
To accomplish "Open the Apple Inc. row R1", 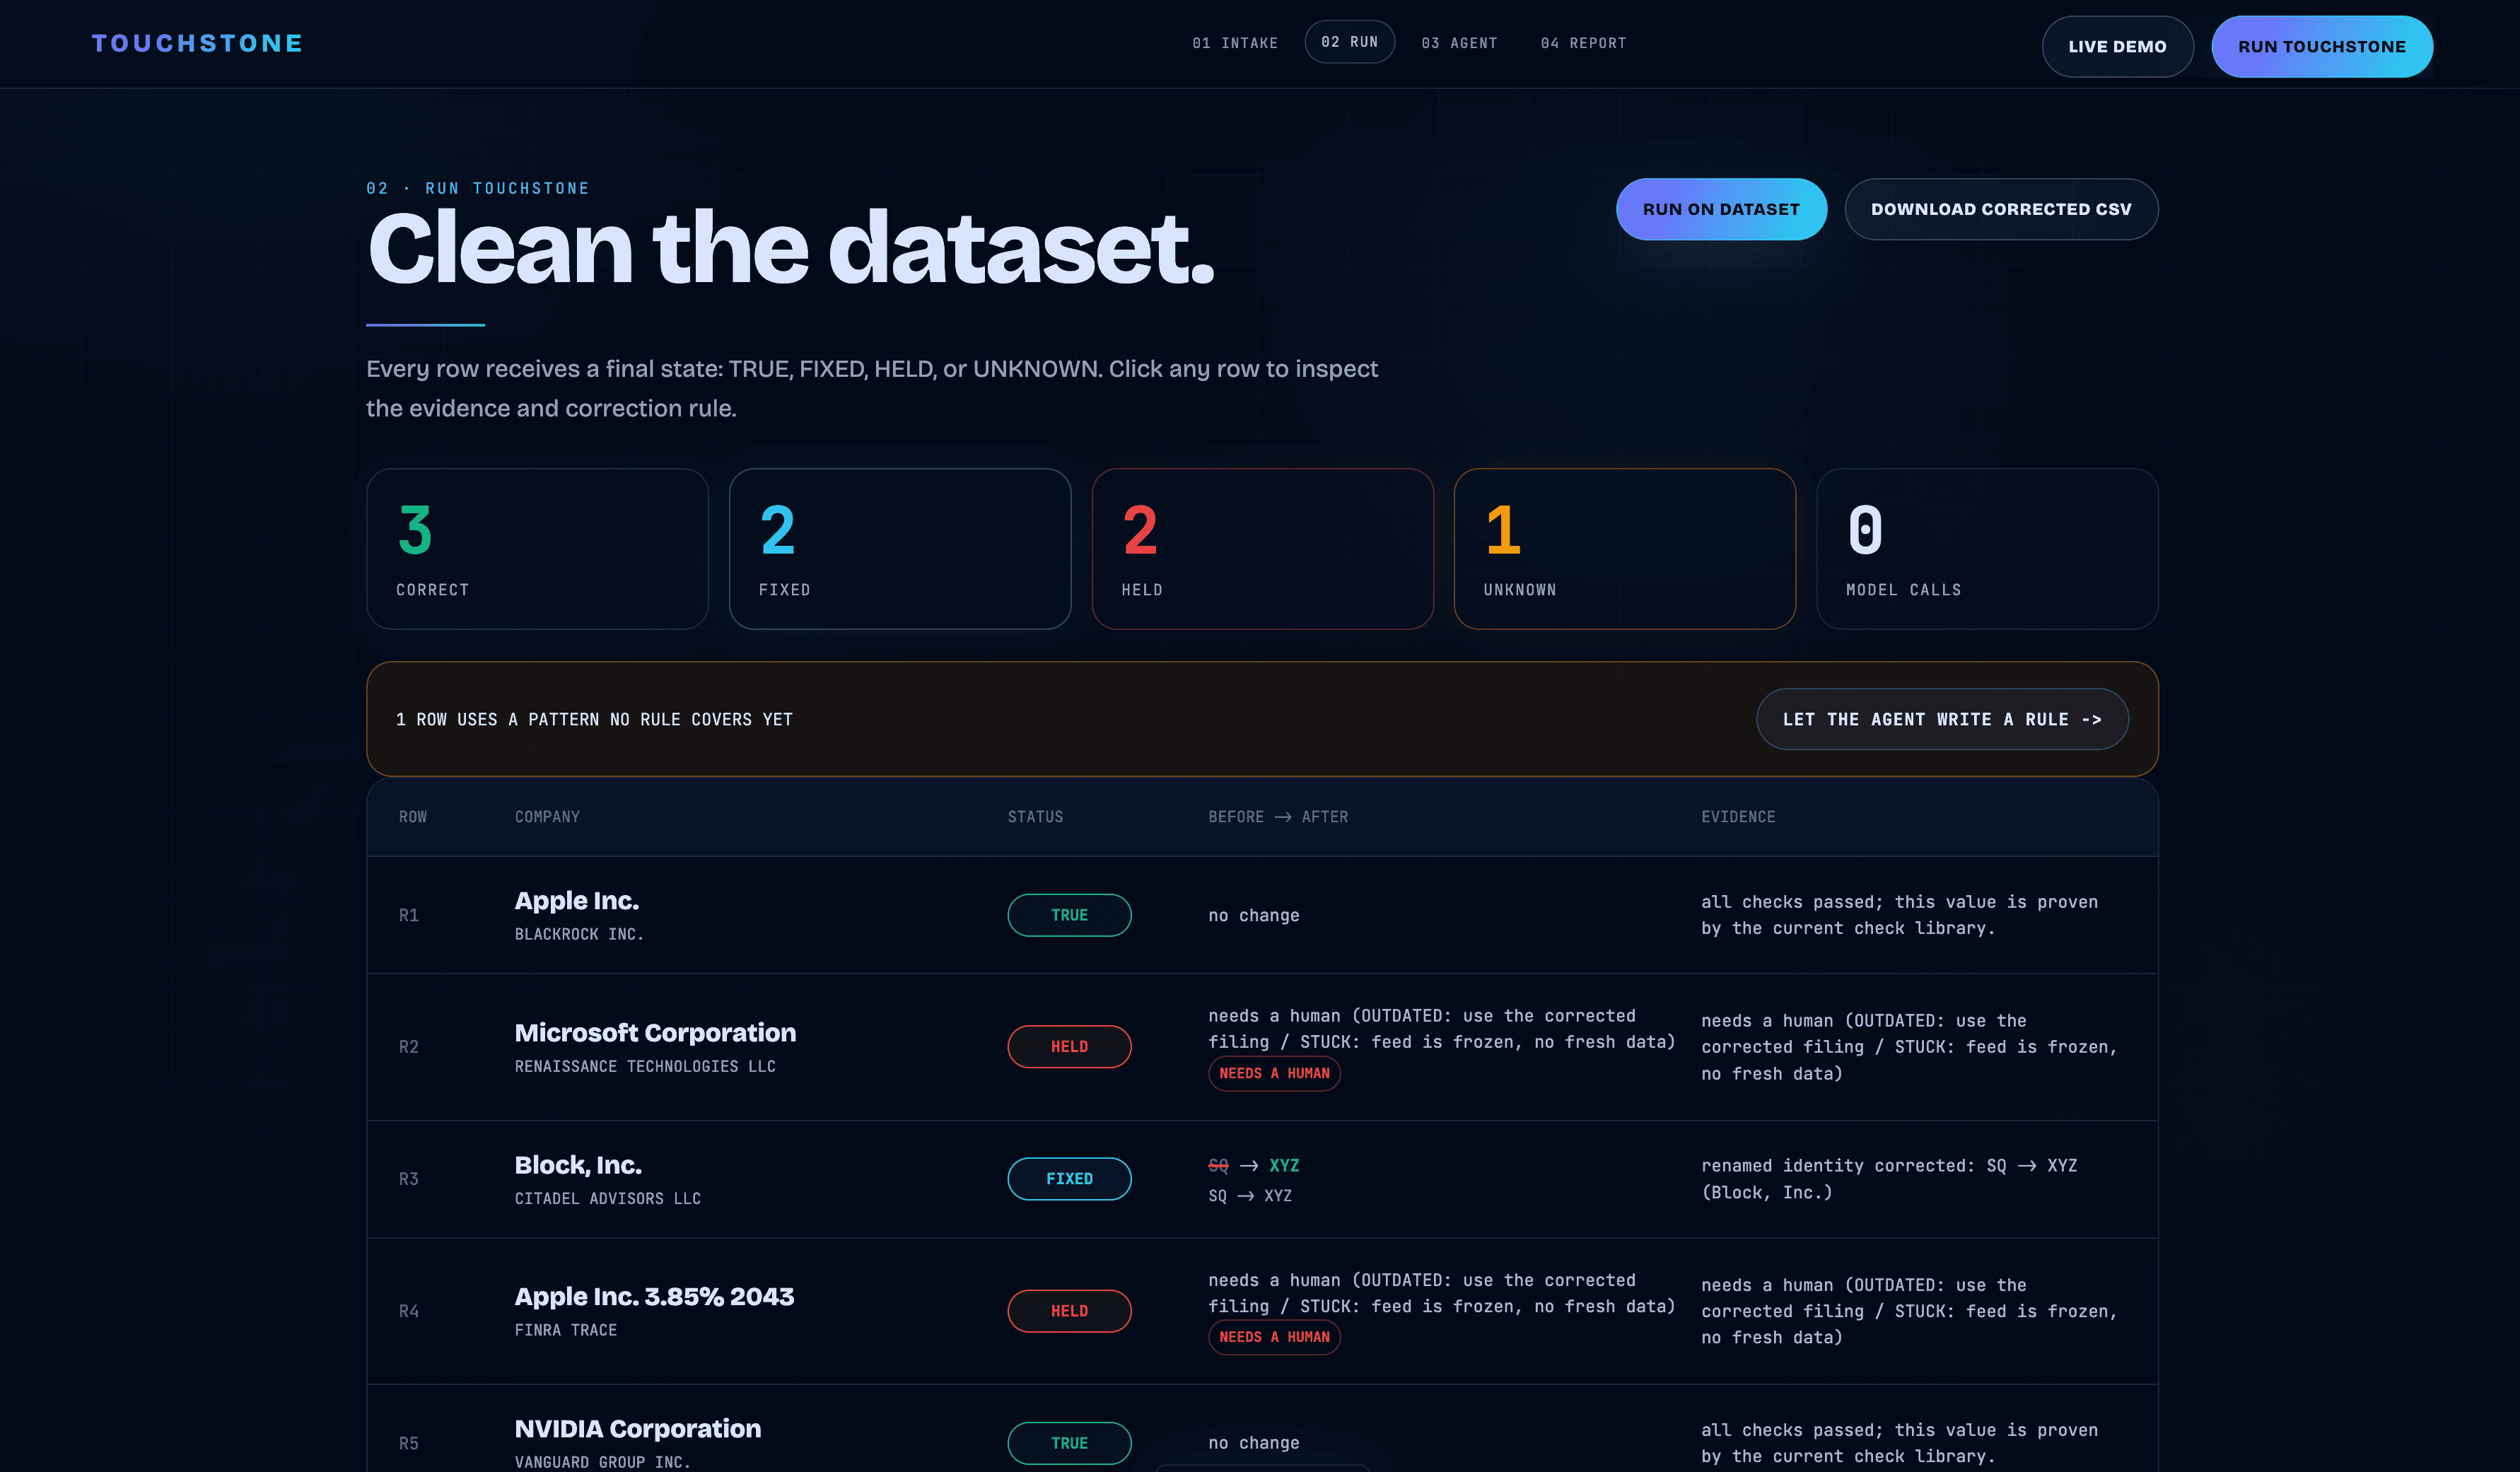I will (1262, 915).
